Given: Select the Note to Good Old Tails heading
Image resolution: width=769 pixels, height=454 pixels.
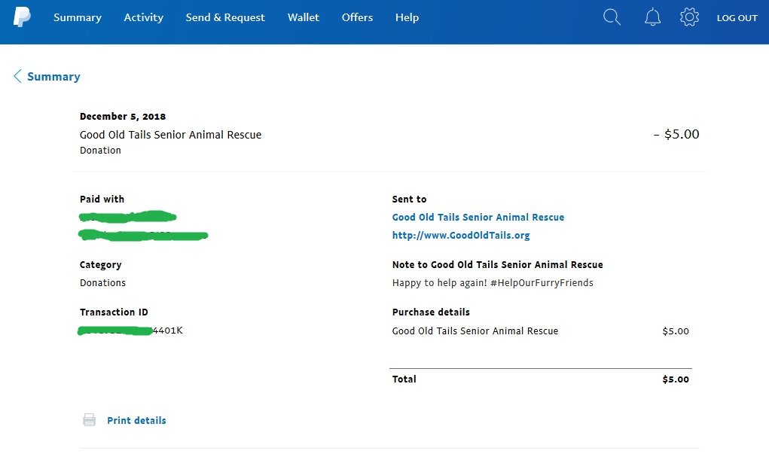Looking at the screenshot, I should coord(497,265).
